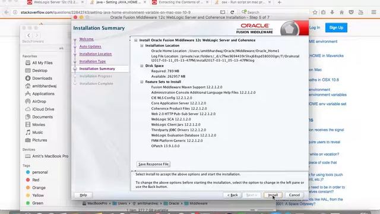
Task: Select WebLogic Evaluation Database row
Action: click(x=183, y=135)
